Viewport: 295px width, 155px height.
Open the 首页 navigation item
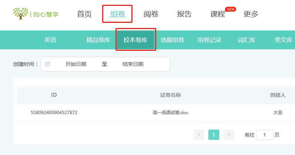[84, 14]
